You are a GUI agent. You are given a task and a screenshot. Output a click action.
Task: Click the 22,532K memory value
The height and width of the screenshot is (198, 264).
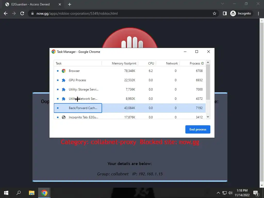130,80
